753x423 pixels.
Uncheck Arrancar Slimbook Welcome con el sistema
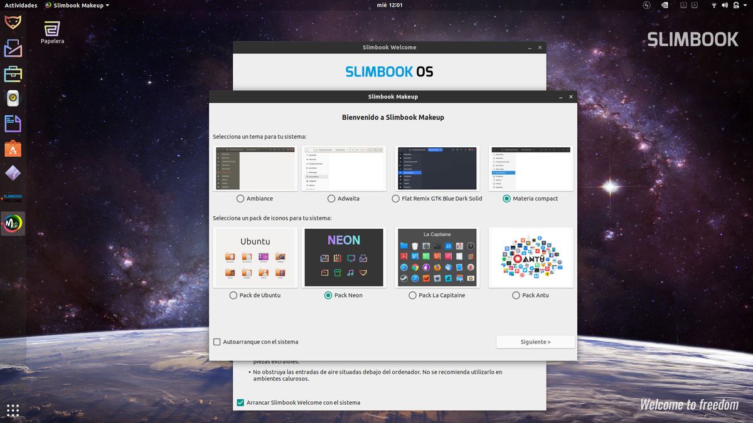click(240, 402)
